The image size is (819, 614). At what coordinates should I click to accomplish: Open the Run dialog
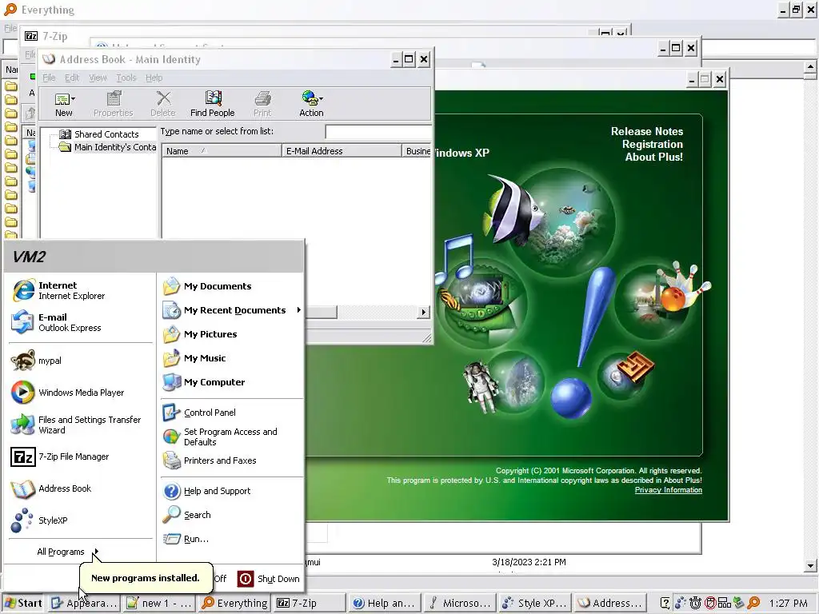coord(232,539)
